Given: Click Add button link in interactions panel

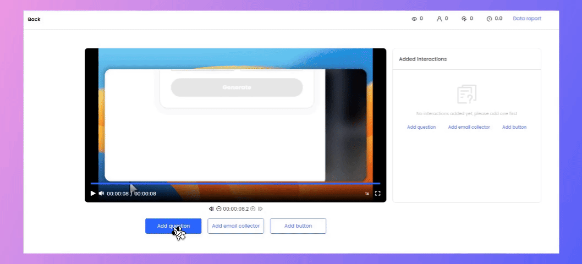Looking at the screenshot, I should tap(514, 127).
